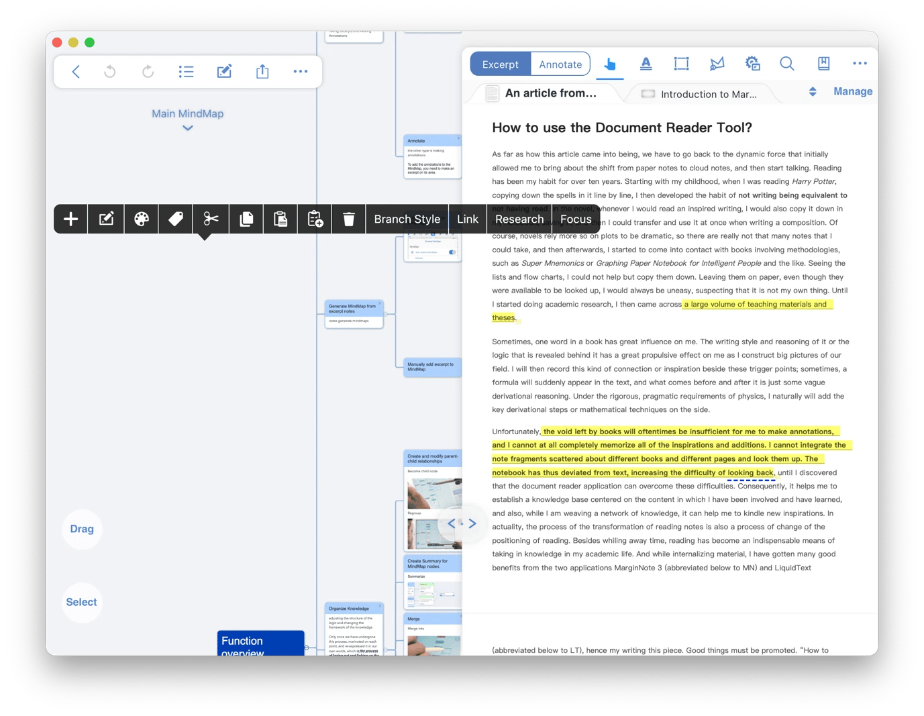Expand the reader panel with the right divider arrow
The image size is (924, 716).
[472, 523]
